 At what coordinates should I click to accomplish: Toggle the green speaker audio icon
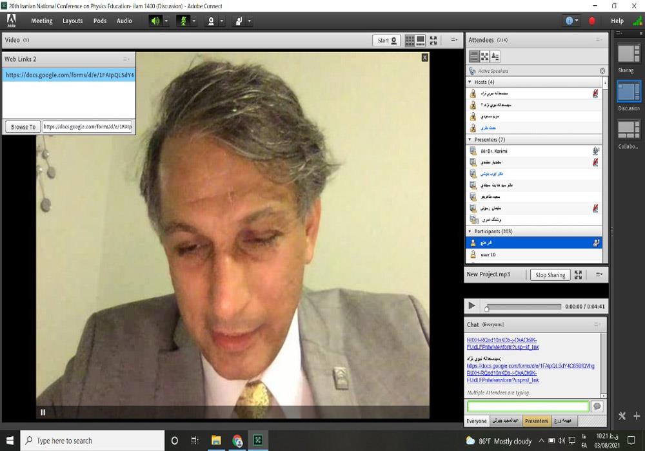[x=155, y=21]
